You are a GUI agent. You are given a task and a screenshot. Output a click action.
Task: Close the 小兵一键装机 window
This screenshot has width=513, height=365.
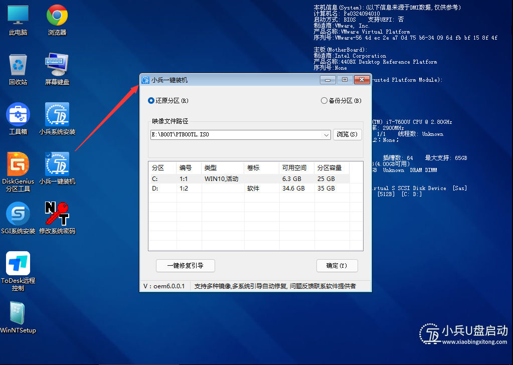coord(362,80)
